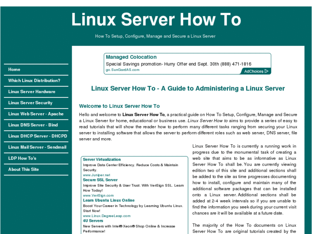Open the Managed Colocation ad headline
Viewport: 312px width, 234px height.
[x=131, y=57]
